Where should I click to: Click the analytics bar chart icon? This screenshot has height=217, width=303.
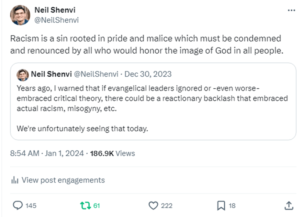[15, 180]
